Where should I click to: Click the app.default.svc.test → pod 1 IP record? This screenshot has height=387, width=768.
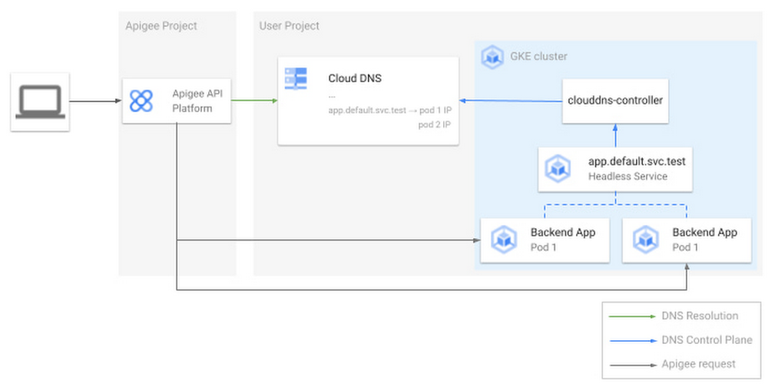coord(390,111)
